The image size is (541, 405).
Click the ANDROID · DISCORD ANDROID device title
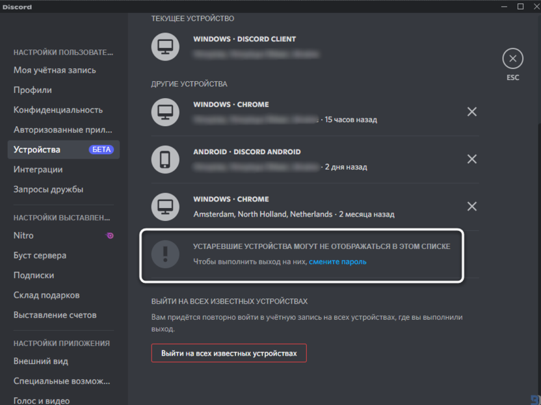pyautogui.click(x=246, y=151)
